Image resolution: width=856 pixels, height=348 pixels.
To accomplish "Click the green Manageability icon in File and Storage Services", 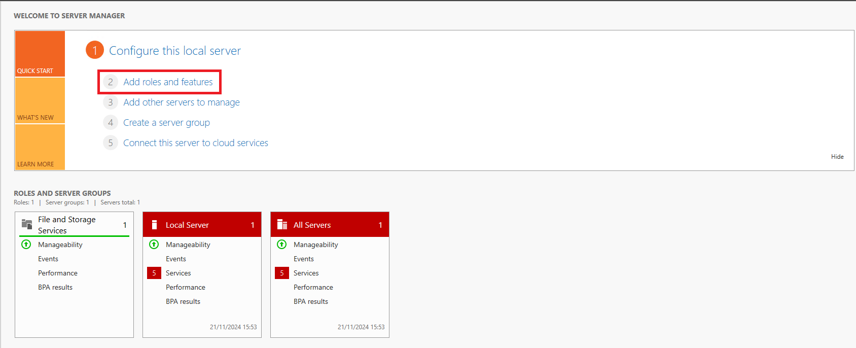I will point(26,245).
